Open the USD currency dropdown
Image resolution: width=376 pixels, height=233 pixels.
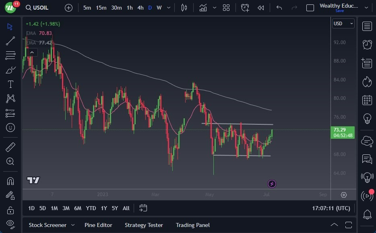343,24
